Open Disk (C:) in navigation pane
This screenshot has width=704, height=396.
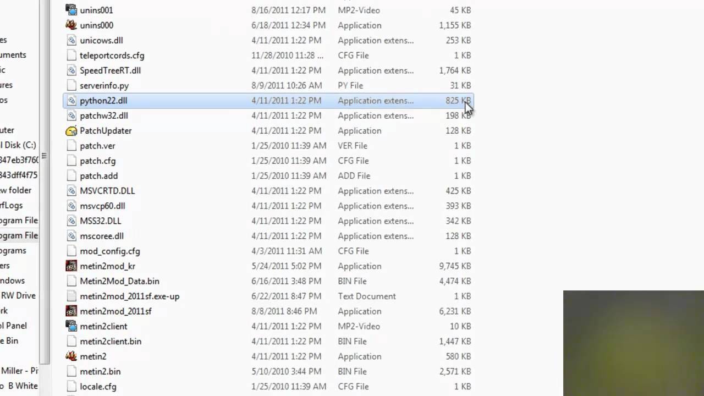[18, 145]
